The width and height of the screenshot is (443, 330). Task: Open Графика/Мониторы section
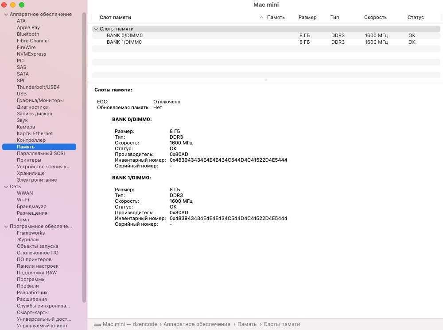(40, 100)
